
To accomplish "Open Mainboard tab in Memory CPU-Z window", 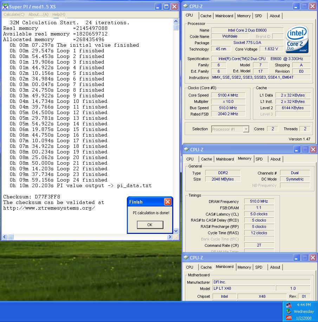I will [225, 159].
